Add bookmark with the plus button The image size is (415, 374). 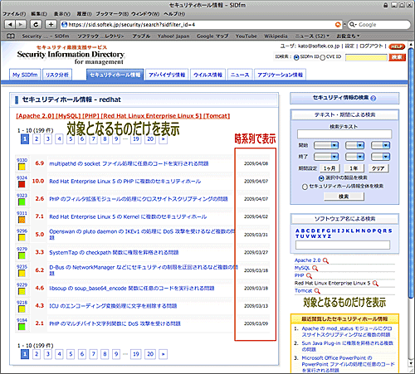pos(51,25)
